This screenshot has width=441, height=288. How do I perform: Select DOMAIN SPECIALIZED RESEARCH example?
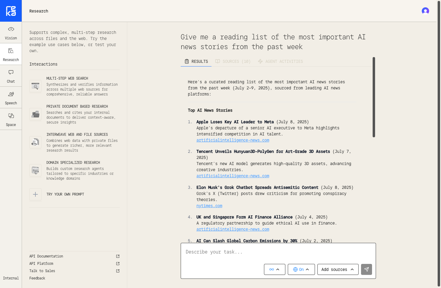point(74,171)
